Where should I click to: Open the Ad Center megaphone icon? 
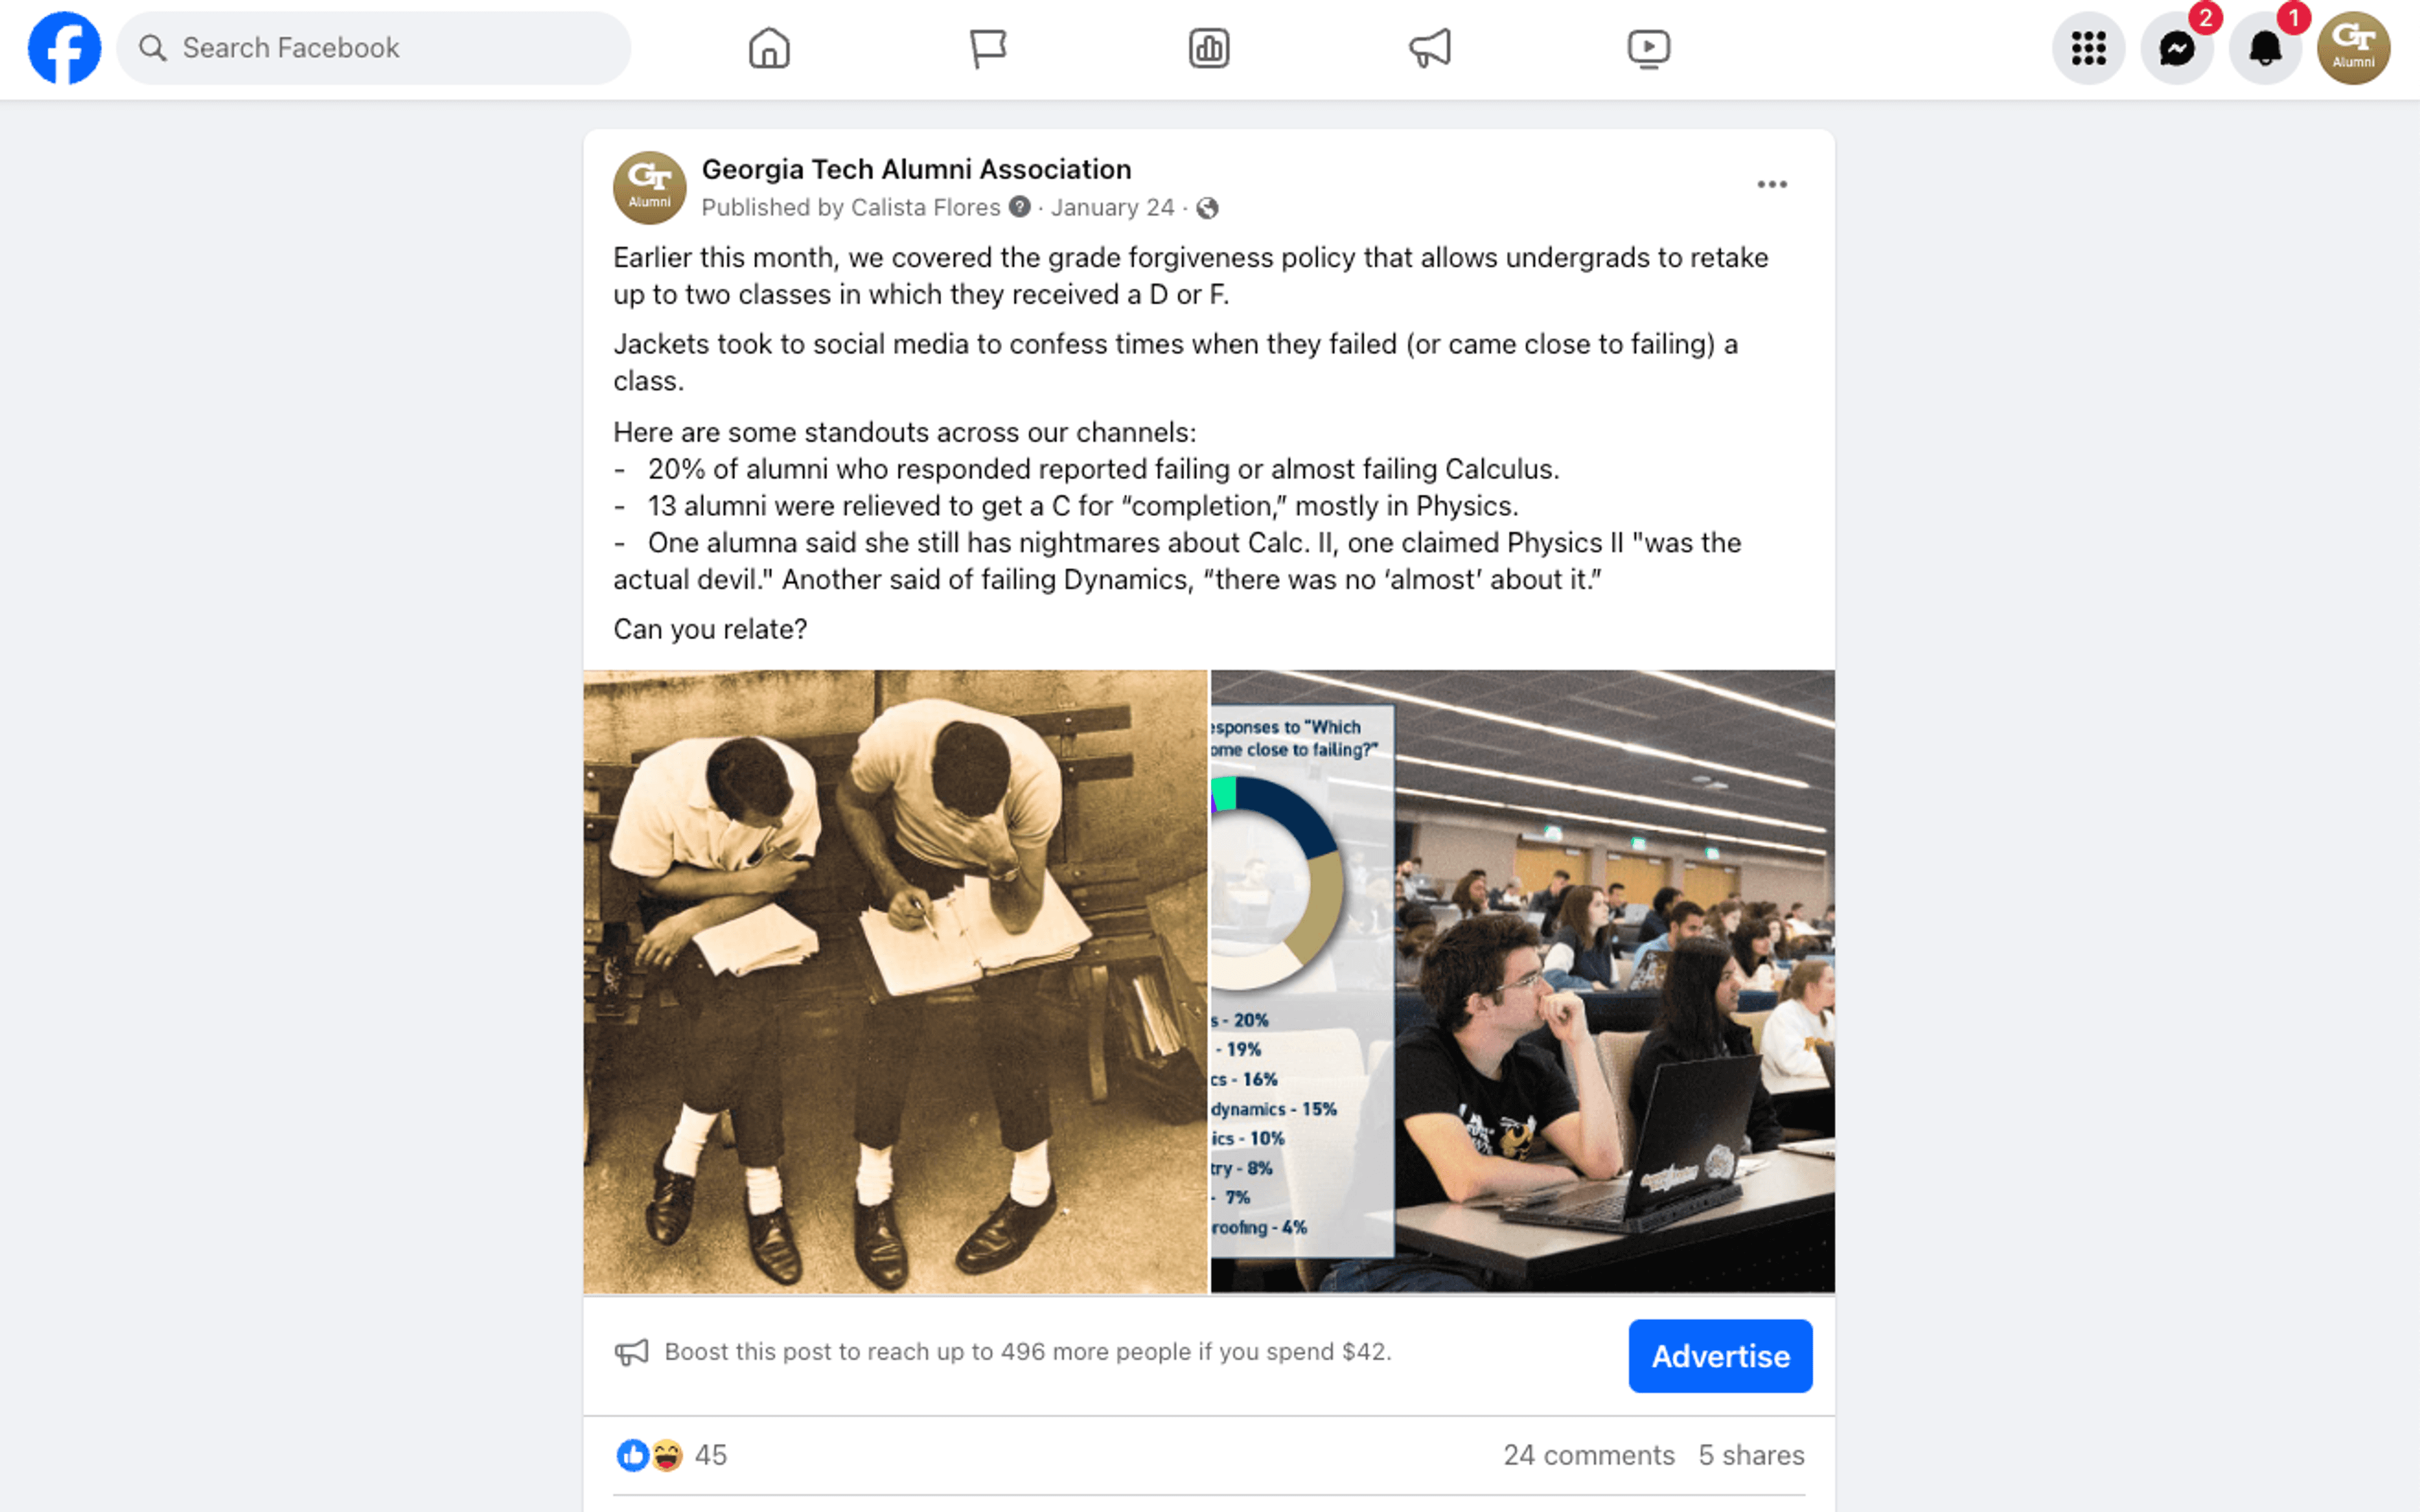(1430, 48)
